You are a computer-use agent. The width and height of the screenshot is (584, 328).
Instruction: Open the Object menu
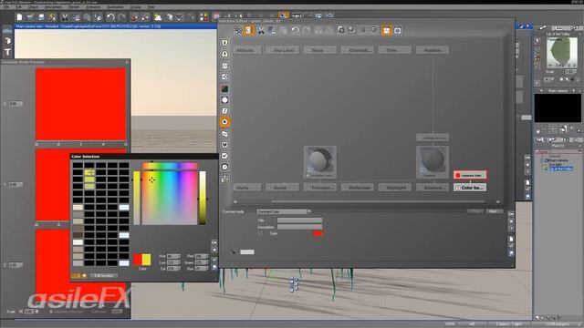(x=33, y=7)
